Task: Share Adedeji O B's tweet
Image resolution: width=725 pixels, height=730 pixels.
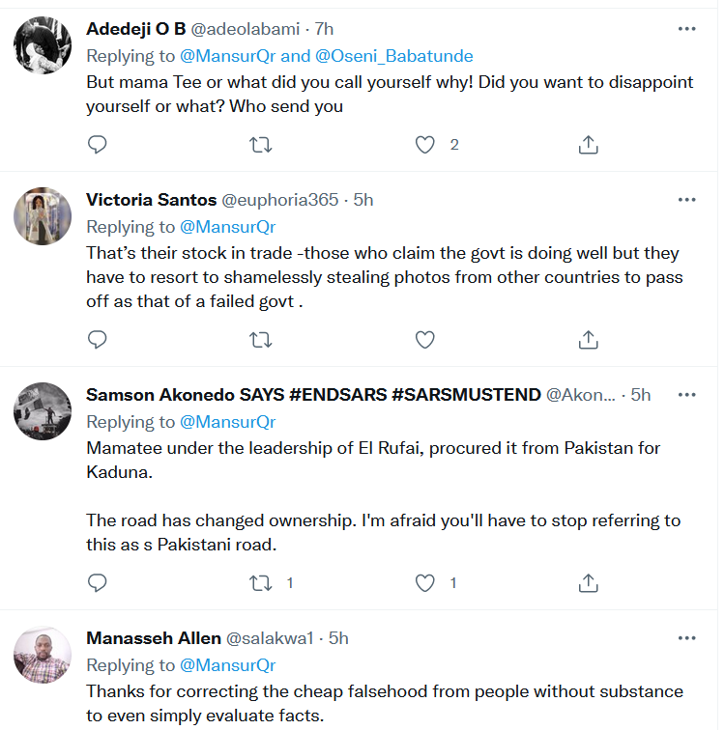Action: (x=588, y=145)
